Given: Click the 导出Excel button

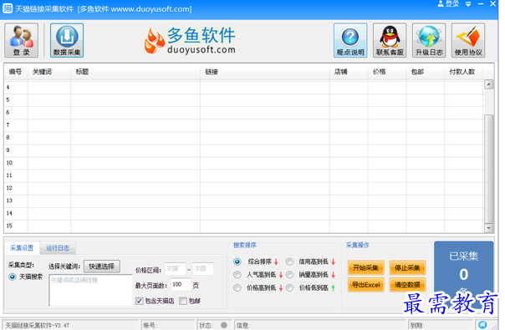Looking at the screenshot, I should (366, 285).
